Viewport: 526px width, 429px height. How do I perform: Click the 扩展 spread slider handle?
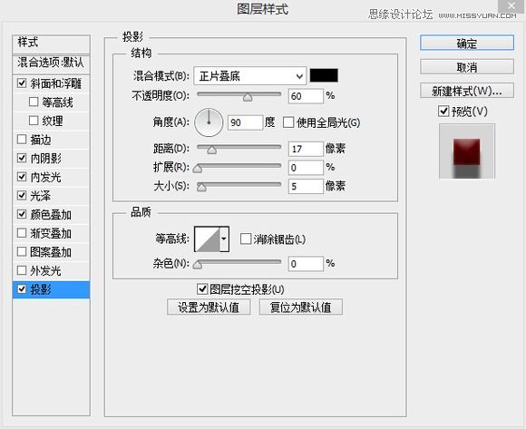198,169
